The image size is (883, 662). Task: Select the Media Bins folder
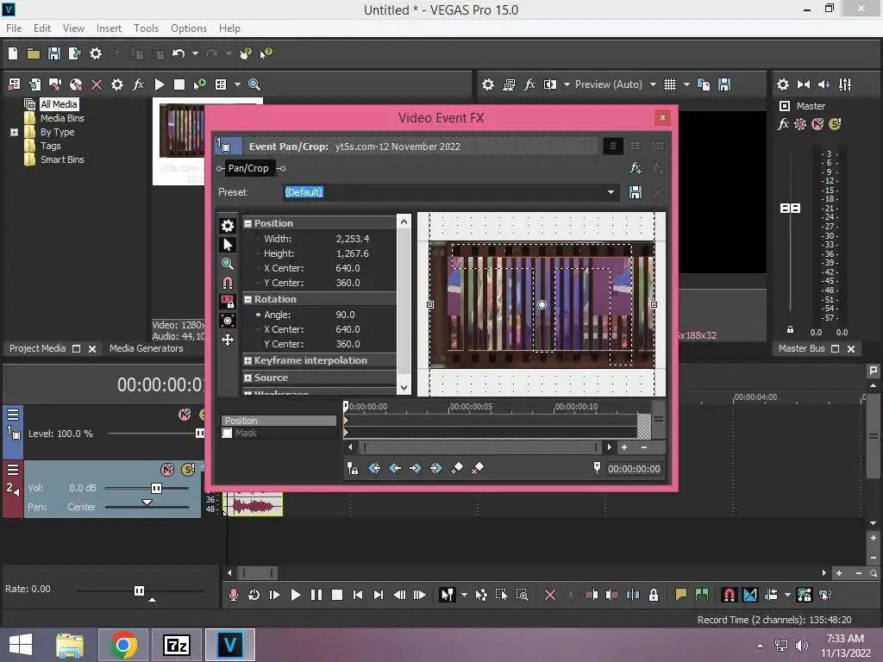tap(62, 118)
